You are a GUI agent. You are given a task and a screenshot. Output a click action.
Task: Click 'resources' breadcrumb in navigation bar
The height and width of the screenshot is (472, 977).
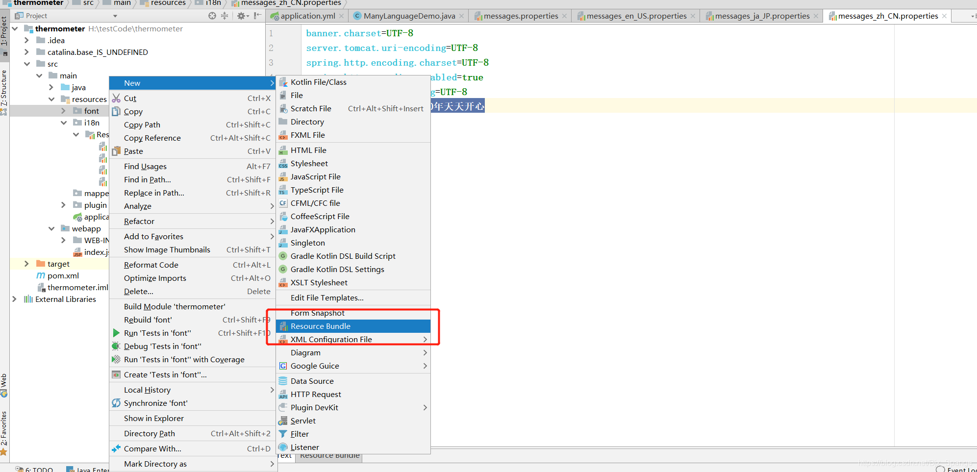[168, 3]
